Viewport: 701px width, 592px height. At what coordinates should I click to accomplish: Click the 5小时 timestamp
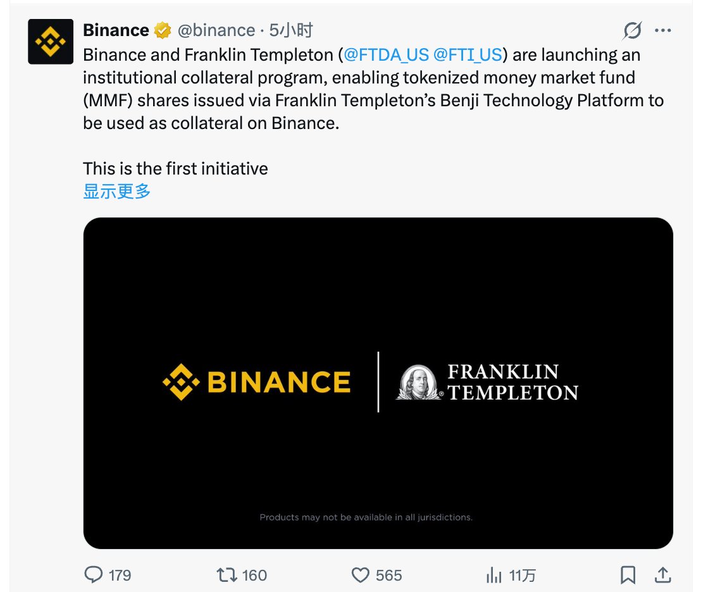(291, 30)
